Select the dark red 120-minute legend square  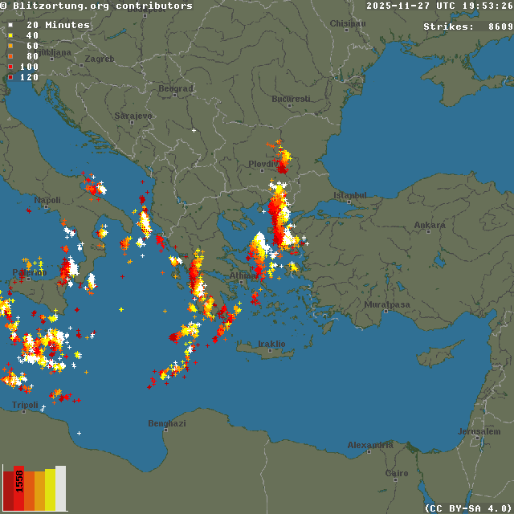[10, 78]
